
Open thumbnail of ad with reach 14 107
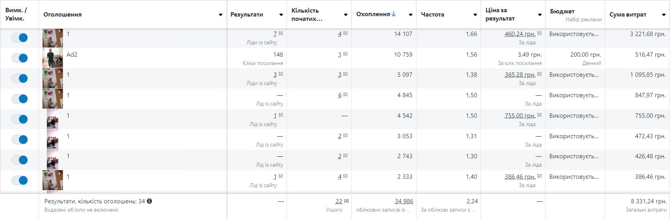point(52,38)
